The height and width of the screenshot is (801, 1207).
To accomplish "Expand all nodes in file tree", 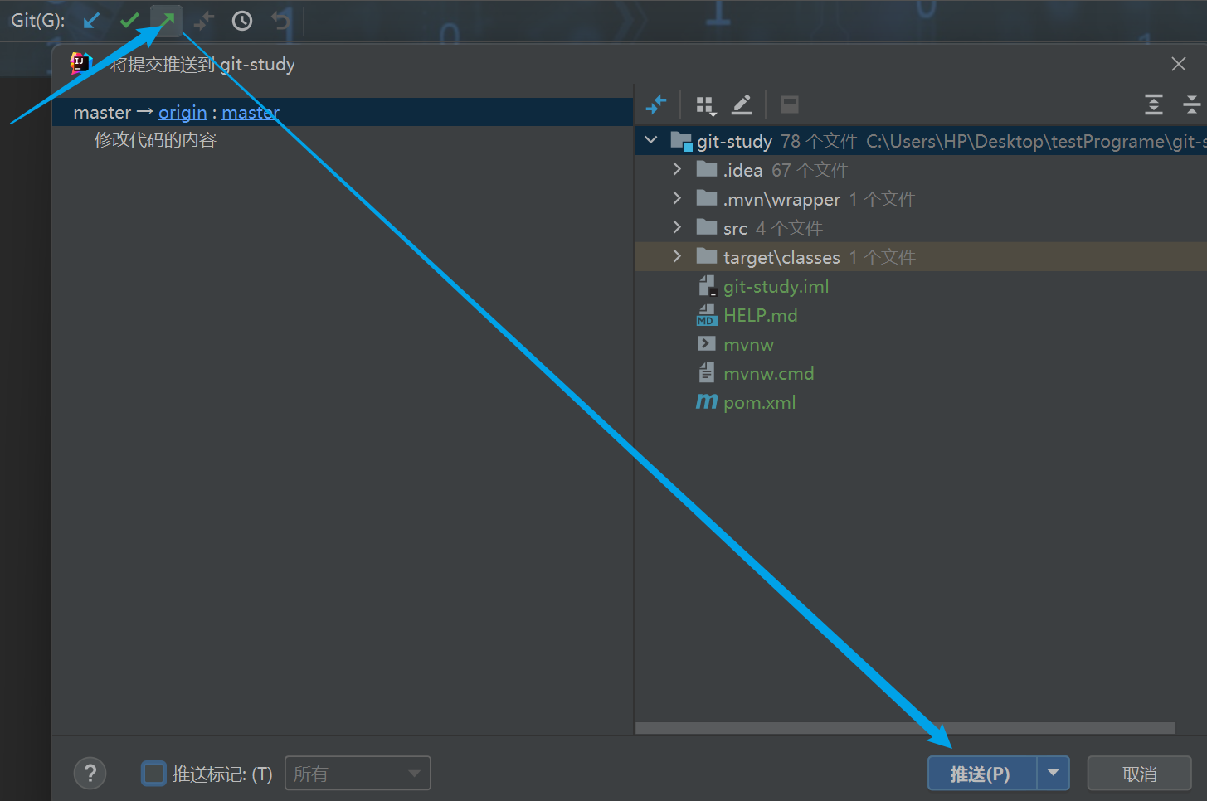I will (1154, 104).
